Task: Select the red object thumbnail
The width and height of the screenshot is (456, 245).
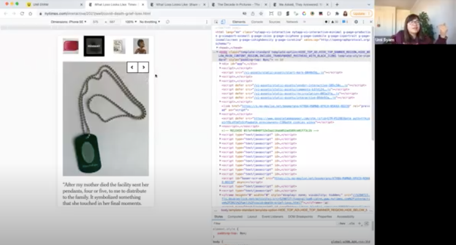Action: (x=70, y=46)
